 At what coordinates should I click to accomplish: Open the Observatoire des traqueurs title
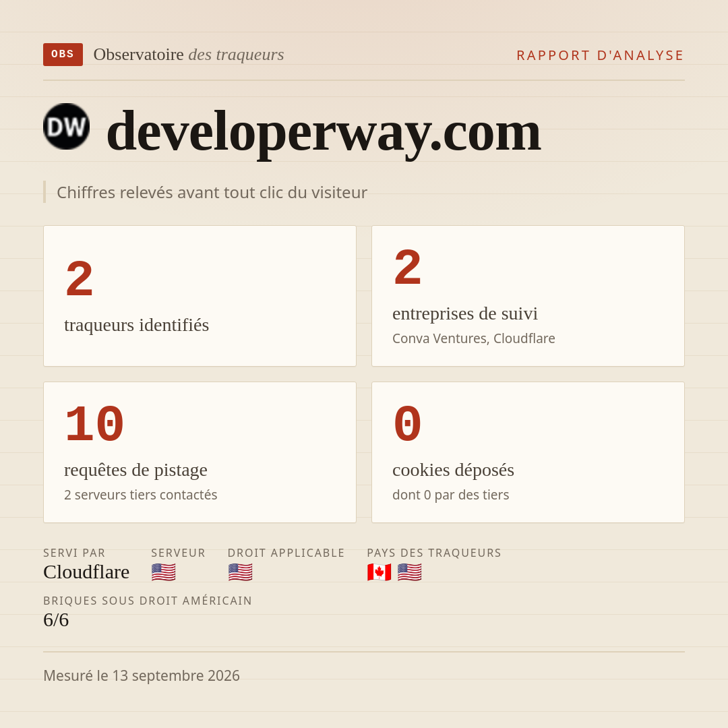[x=189, y=55]
